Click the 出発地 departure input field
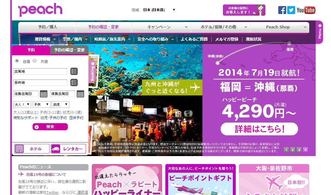 point(40,71)
